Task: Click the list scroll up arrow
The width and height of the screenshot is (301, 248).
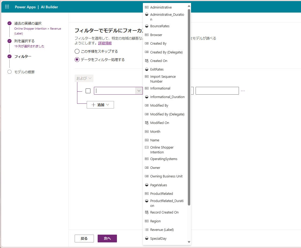Action: [x=189, y=6]
